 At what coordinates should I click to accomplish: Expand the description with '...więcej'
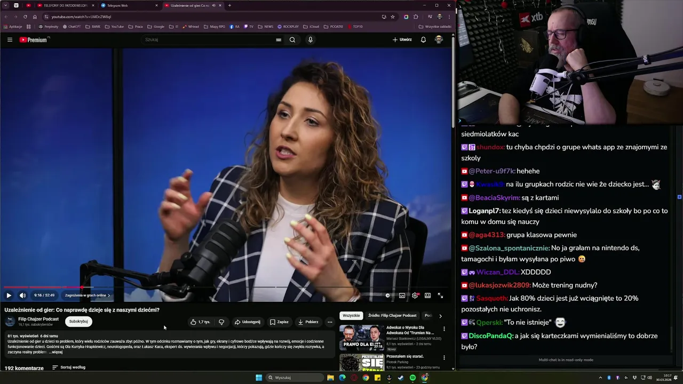[56, 352]
